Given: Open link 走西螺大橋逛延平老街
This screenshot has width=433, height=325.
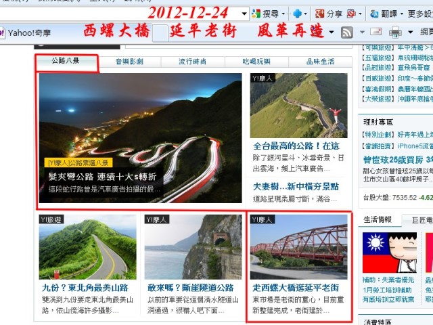Looking at the screenshot, I should coord(296,288).
